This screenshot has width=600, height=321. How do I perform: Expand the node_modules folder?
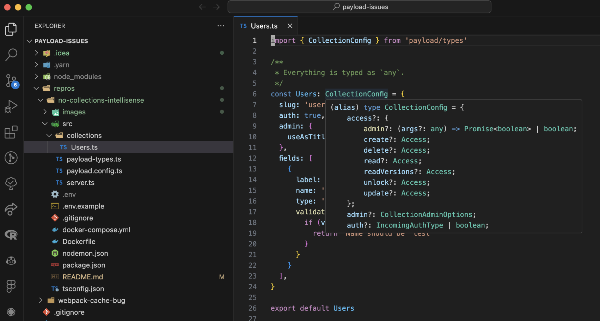click(x=36, y=77)
